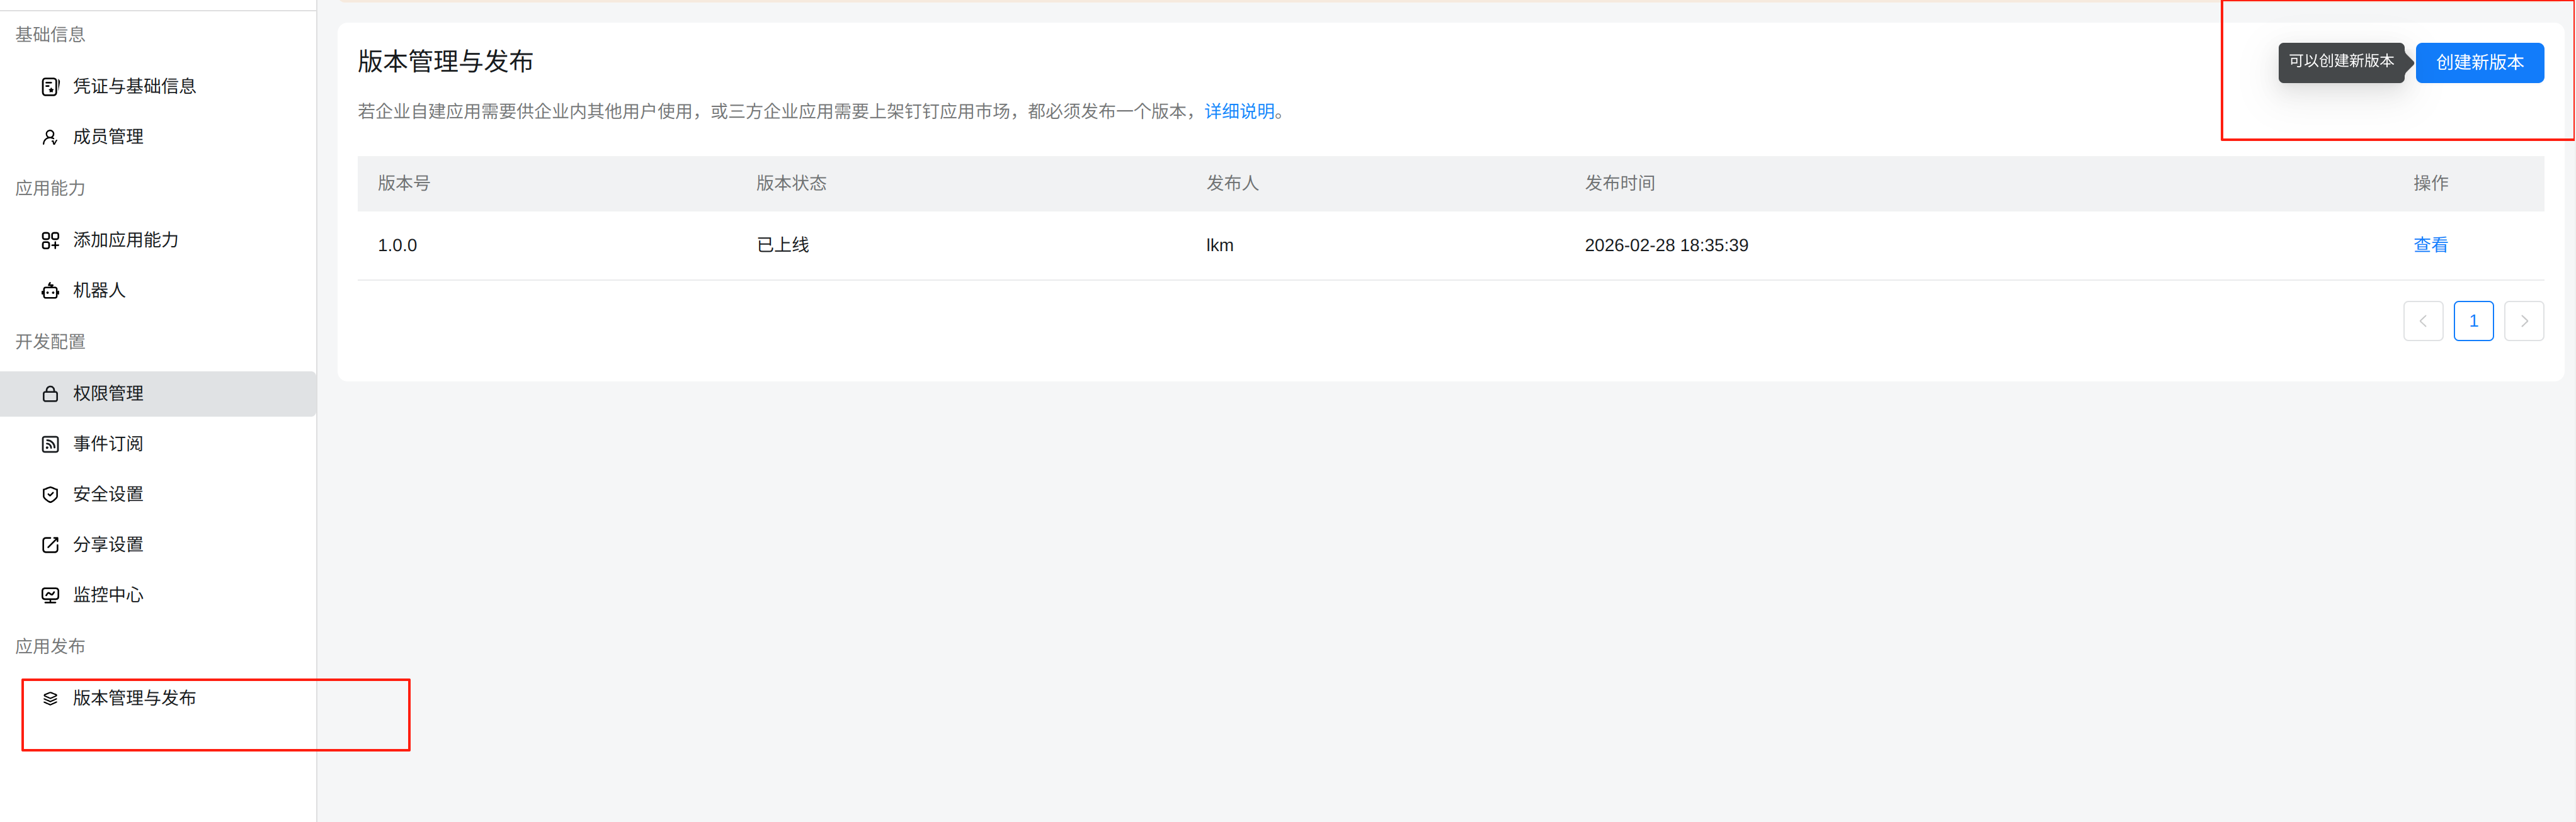Viewport: 2576px width, 822px height.
Task: Click the 事件订阅 feed icon
Action: [x=50, y=444]
